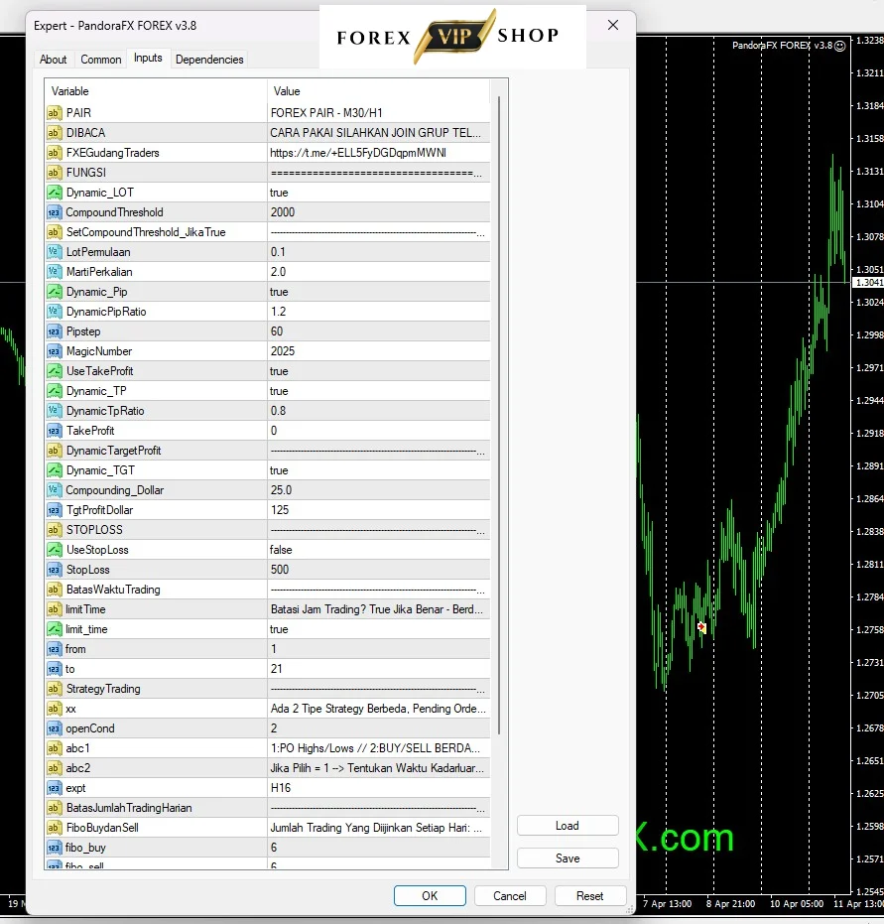Click the smiley icon on the PandoraFX chart
Viewport: 884px width, 924px height.
click(x=839, y=46)
